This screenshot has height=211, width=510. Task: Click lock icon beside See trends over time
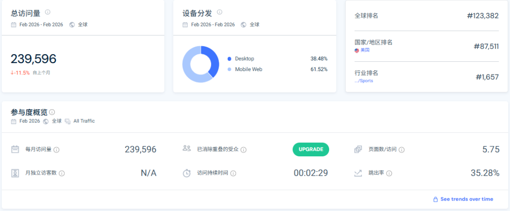click(x=435, y=199)
